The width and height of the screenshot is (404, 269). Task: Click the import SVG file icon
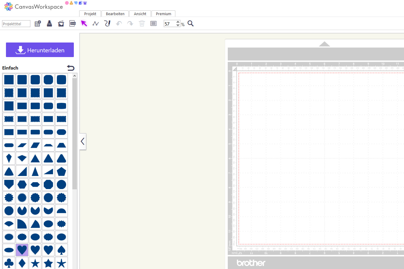pos(72,24)
